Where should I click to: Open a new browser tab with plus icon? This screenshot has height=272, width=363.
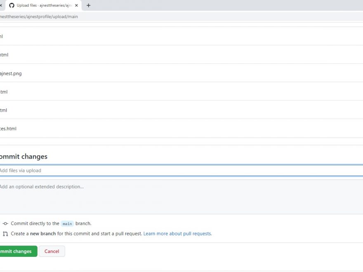click(x=88, y=5)
